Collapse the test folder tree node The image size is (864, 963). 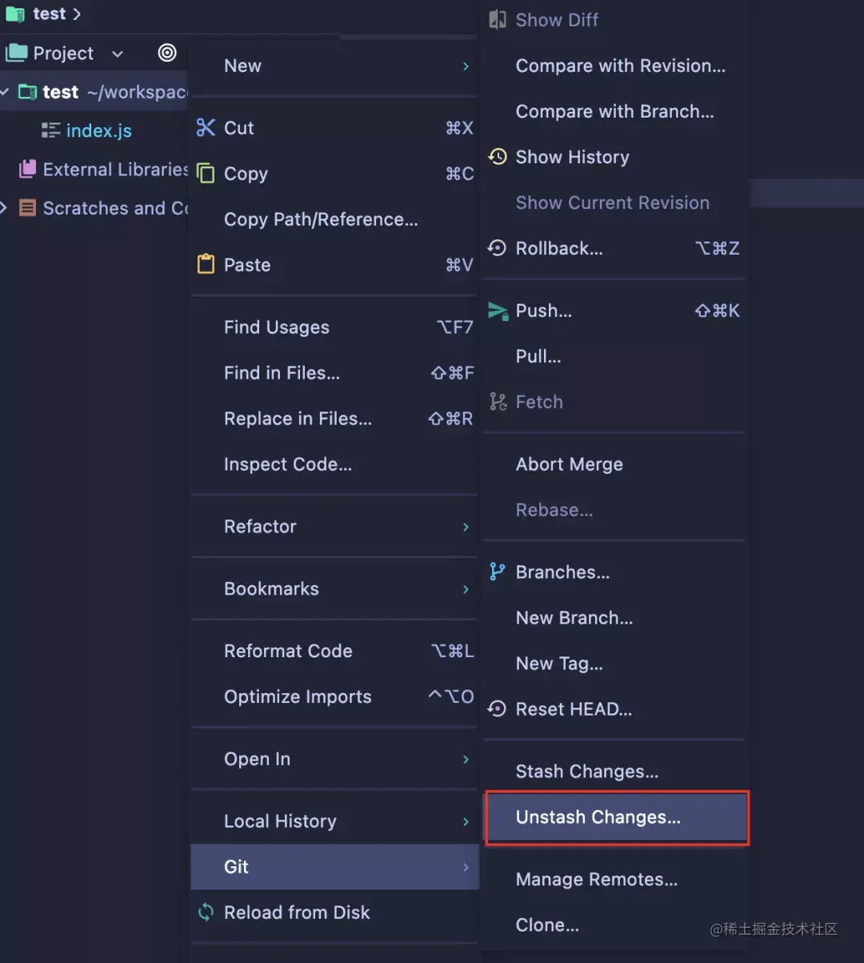coord(5,92)
